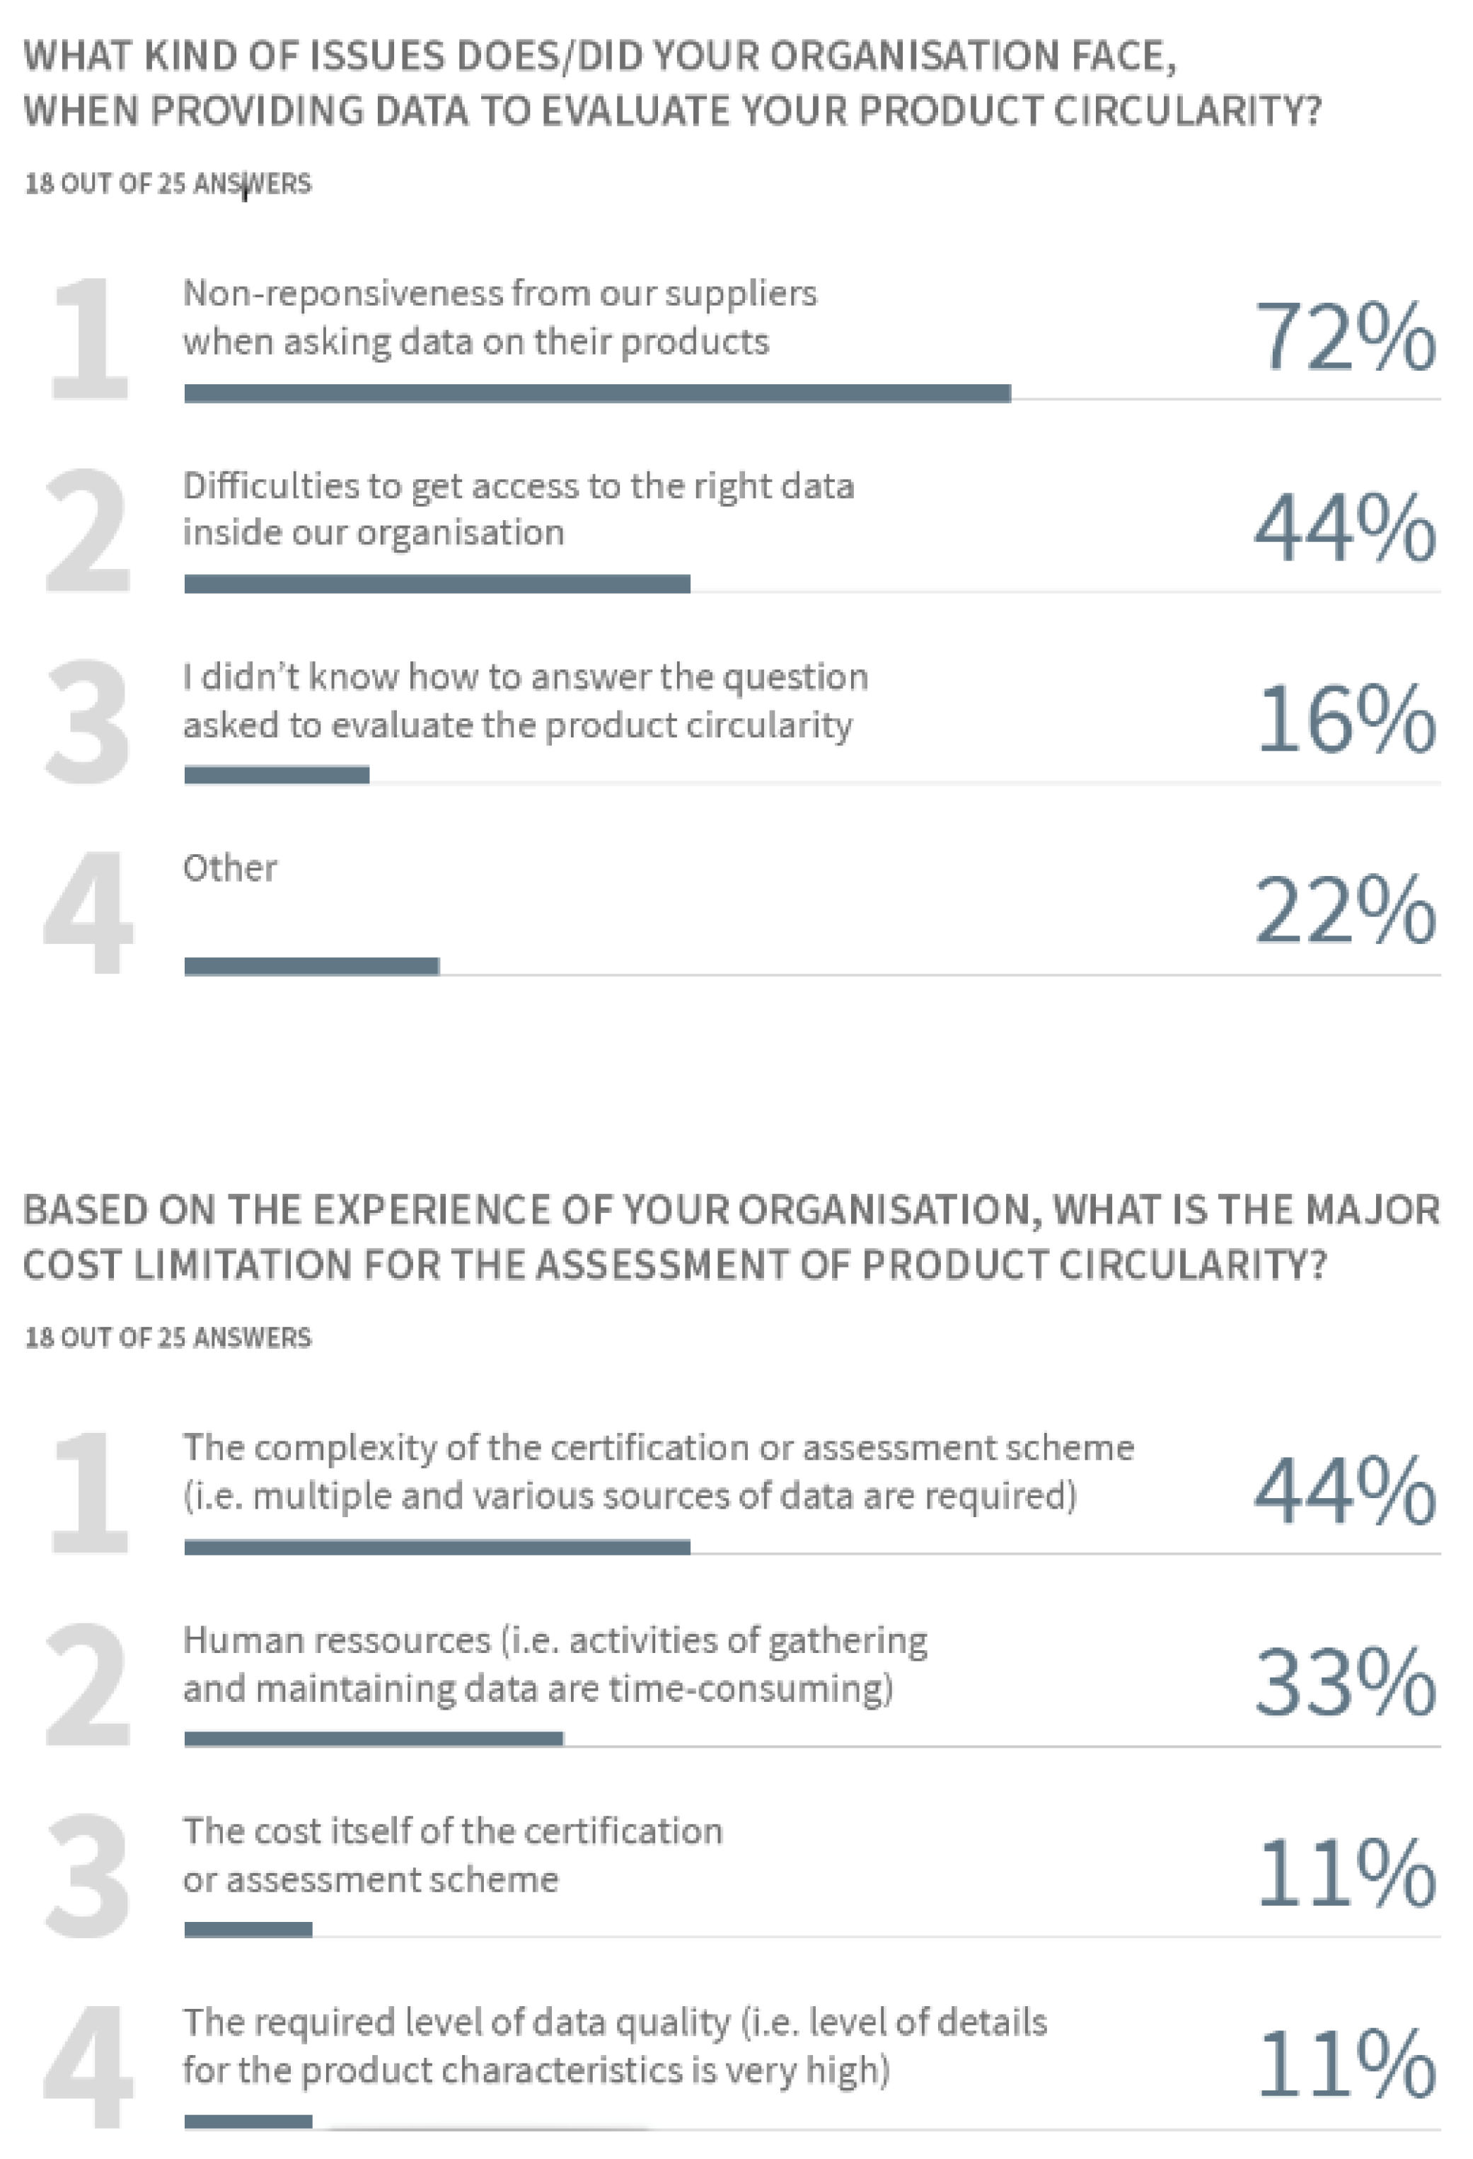Click the bar under 'inside our organisation'
The image size is (1473, 2159).
(x=437, y=585)
